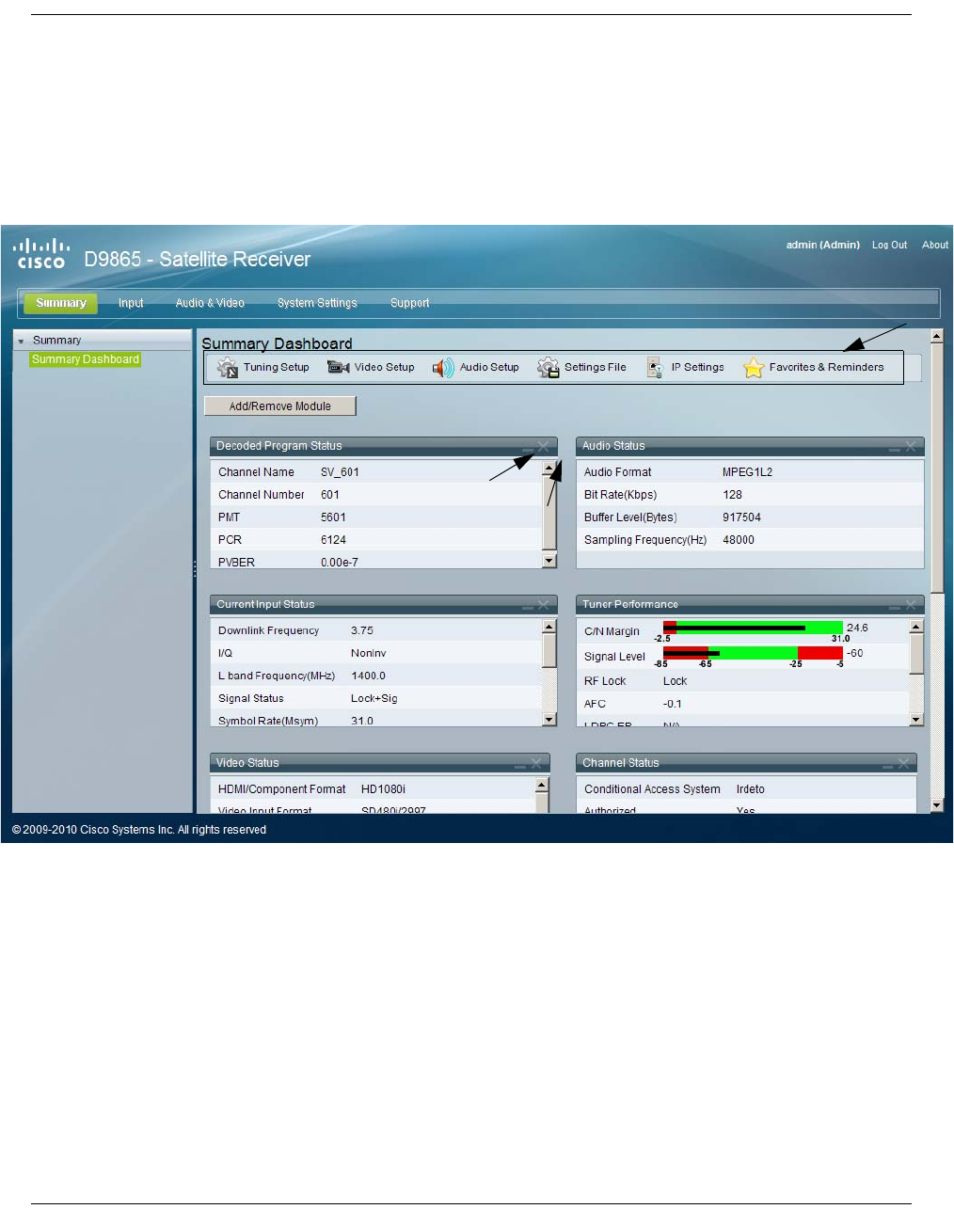Select Channel Name value SV_601

340,472
